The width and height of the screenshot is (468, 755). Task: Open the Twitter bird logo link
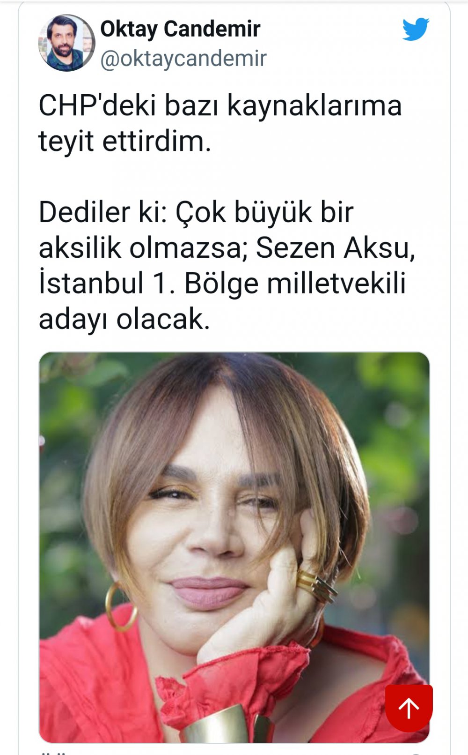pyautogui.click(x=416, y=29)
